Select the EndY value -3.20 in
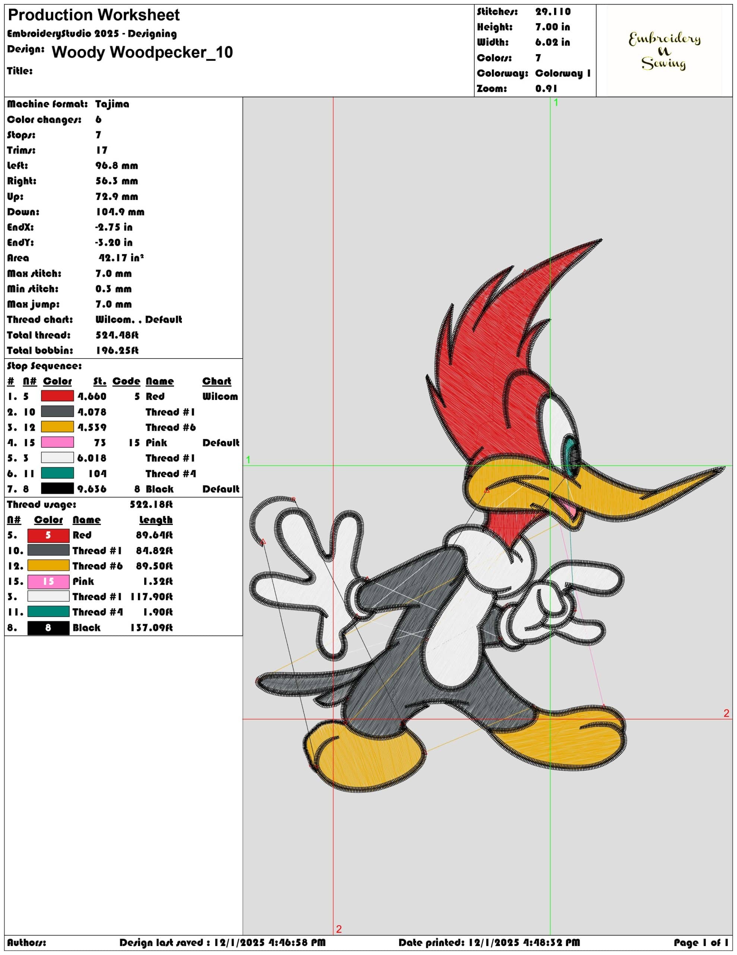This screenshot has width=737, height=955. pos(114,243)
